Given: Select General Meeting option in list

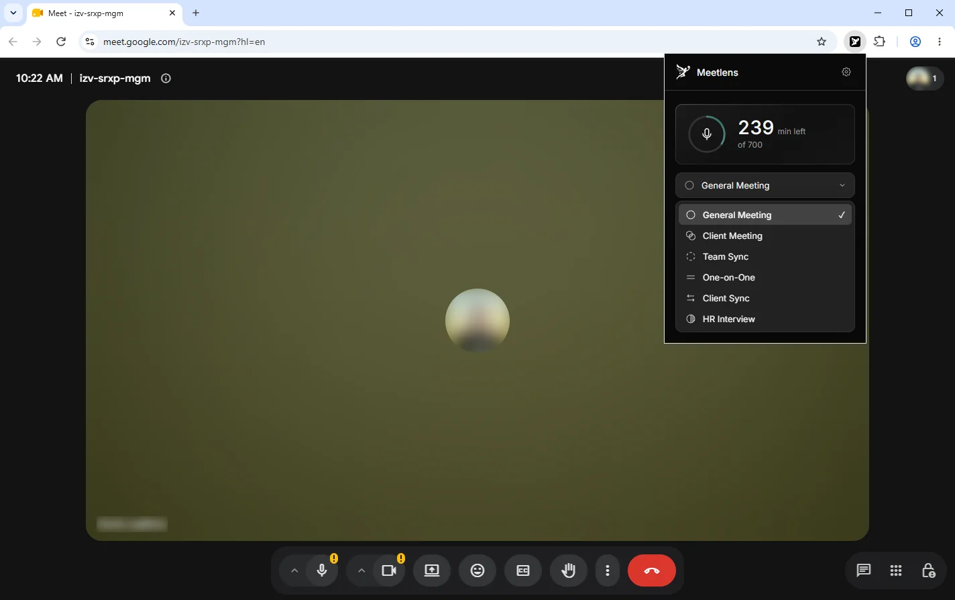Looking at the screenshot, I should click(x=765, y=215).
